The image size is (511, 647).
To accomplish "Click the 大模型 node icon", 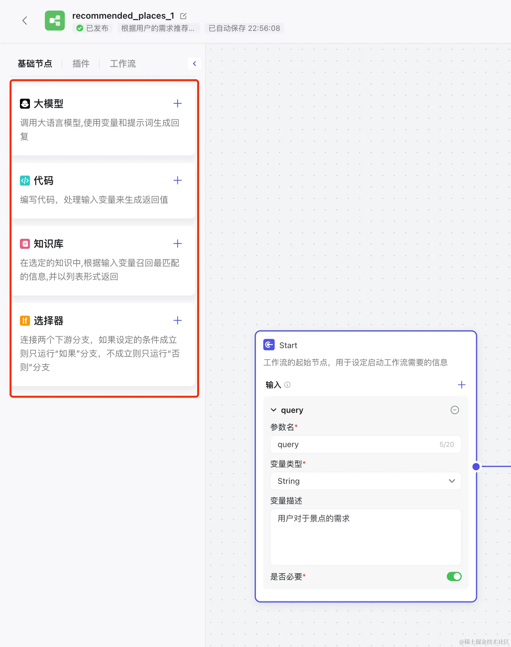I will tap(25, 103).
